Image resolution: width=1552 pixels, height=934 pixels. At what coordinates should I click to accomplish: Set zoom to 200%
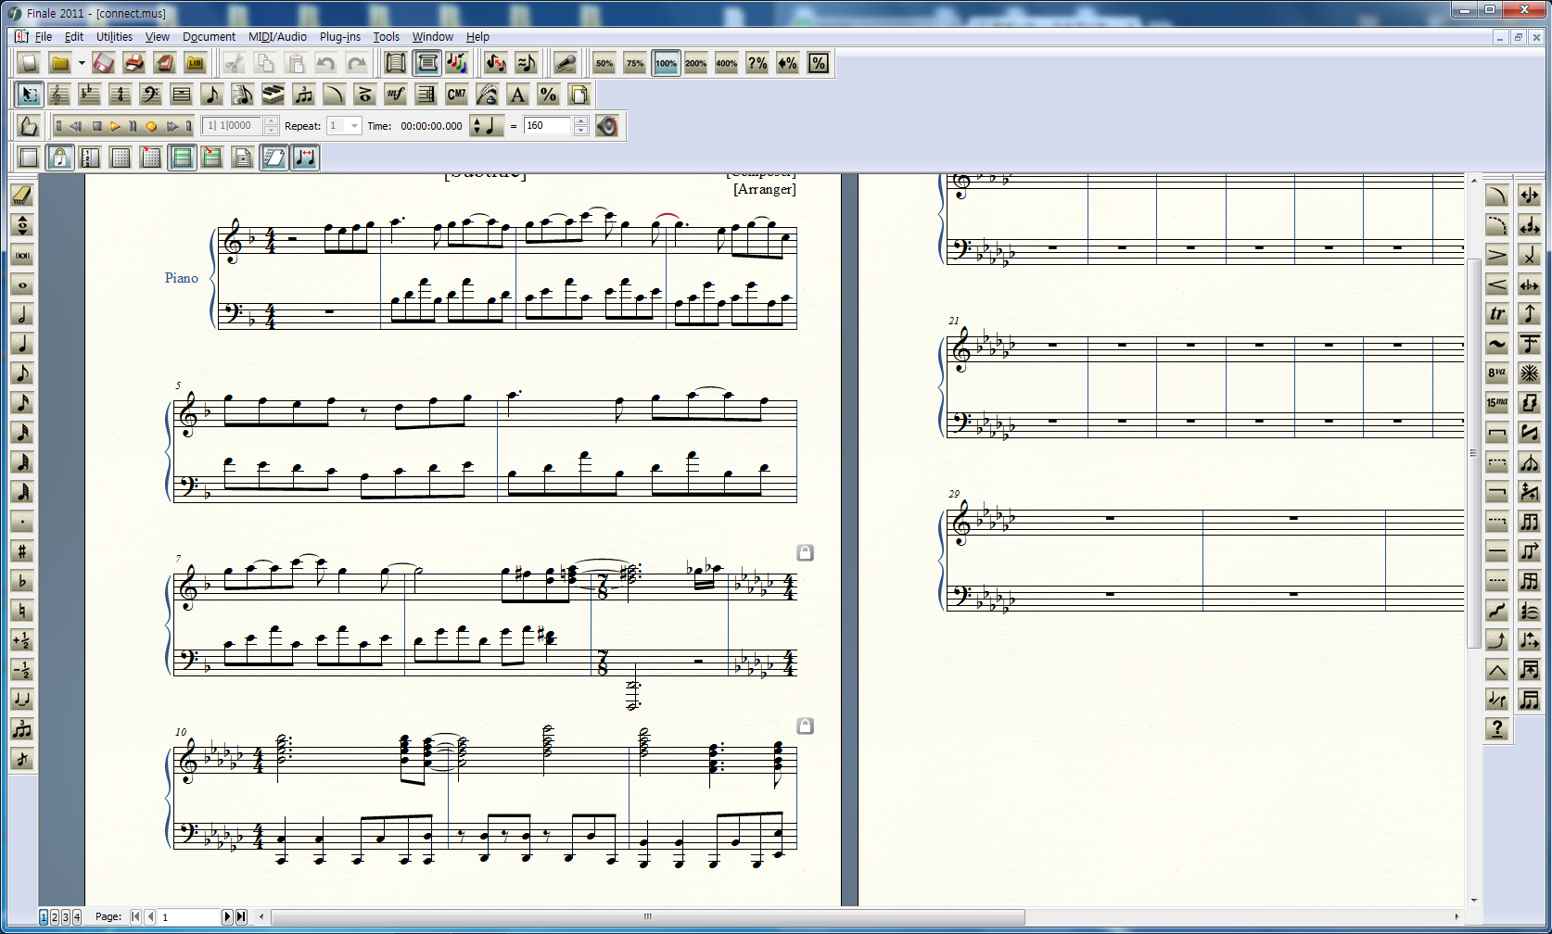(x=695, y=63)
